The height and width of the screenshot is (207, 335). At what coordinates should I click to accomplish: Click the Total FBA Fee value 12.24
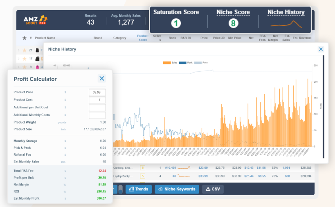pyautogui.click(x=102, y=171)
